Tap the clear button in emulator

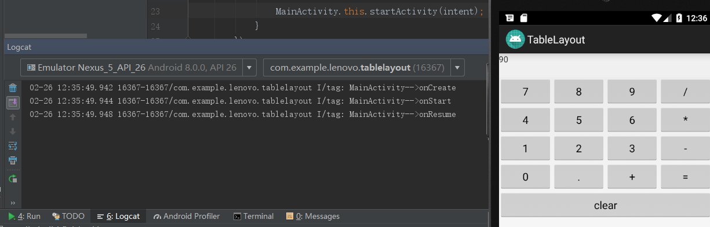(x=605, y=206)
